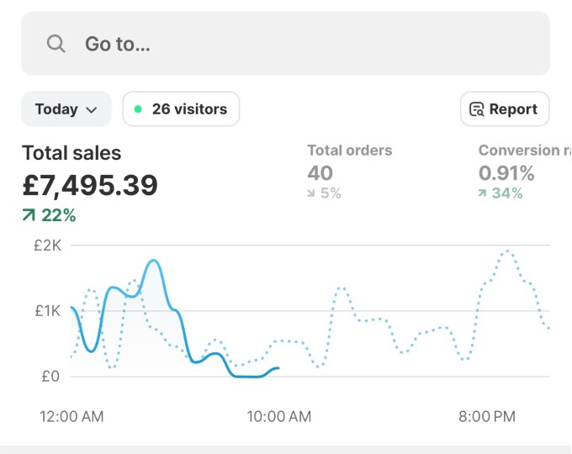Click the 0.91% conversion value
The height and width of the screenshot is (454, 572).
pyautogui.click(x=506, y=173)
